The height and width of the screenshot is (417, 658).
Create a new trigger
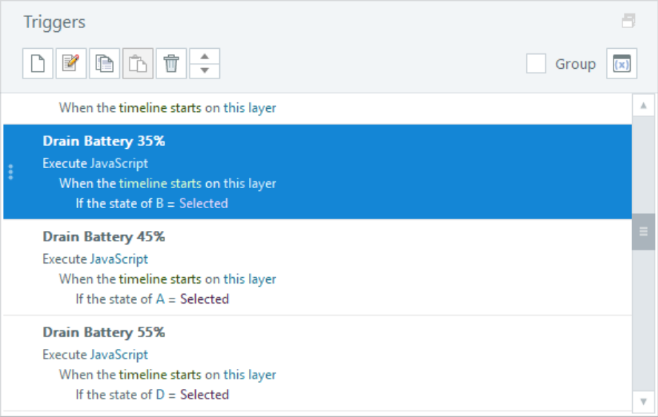[38, 64]
